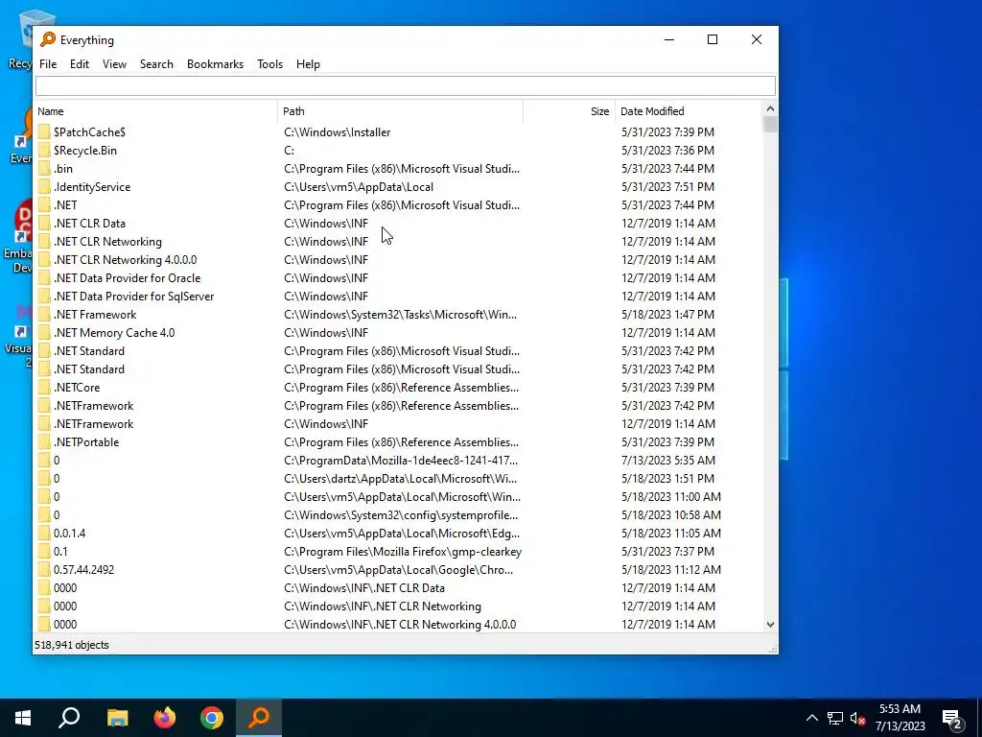Screen dimensions: 982x737
Task: Click the date 5/18/2023 10:58 AM
Action: [x=670, y=515]
